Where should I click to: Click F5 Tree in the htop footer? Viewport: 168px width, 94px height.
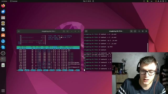45,70
